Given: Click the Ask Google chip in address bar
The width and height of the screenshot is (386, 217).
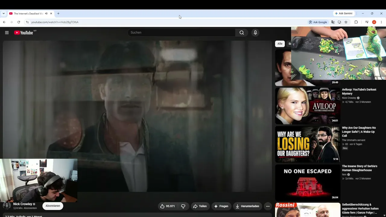Looking at the screenshot, I should pos(318,22).
